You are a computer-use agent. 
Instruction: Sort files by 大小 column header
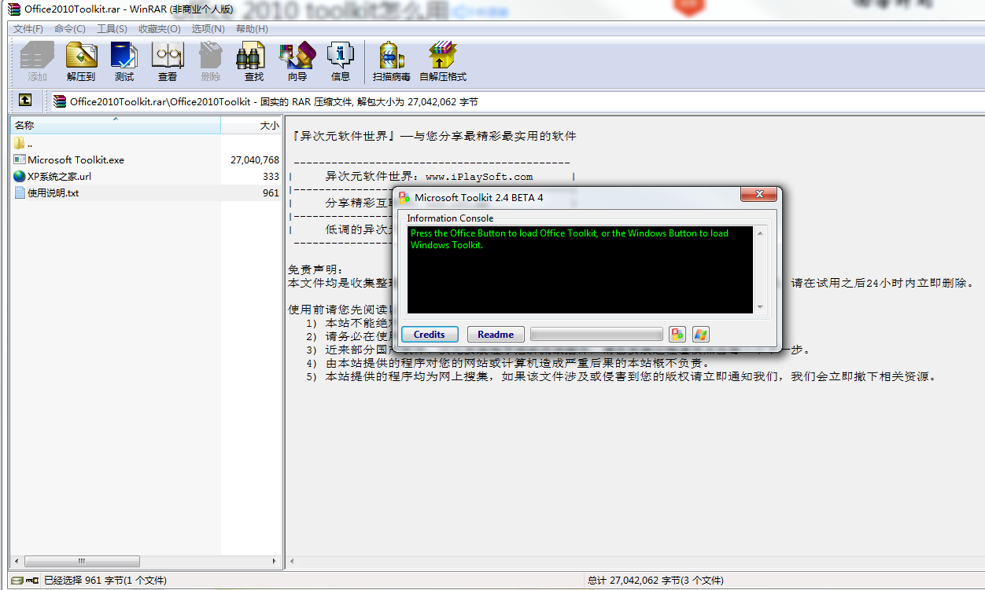click(251, 126)
